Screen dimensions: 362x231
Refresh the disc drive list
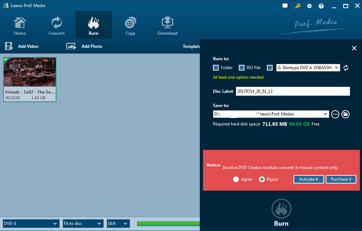tap(346, 68)
